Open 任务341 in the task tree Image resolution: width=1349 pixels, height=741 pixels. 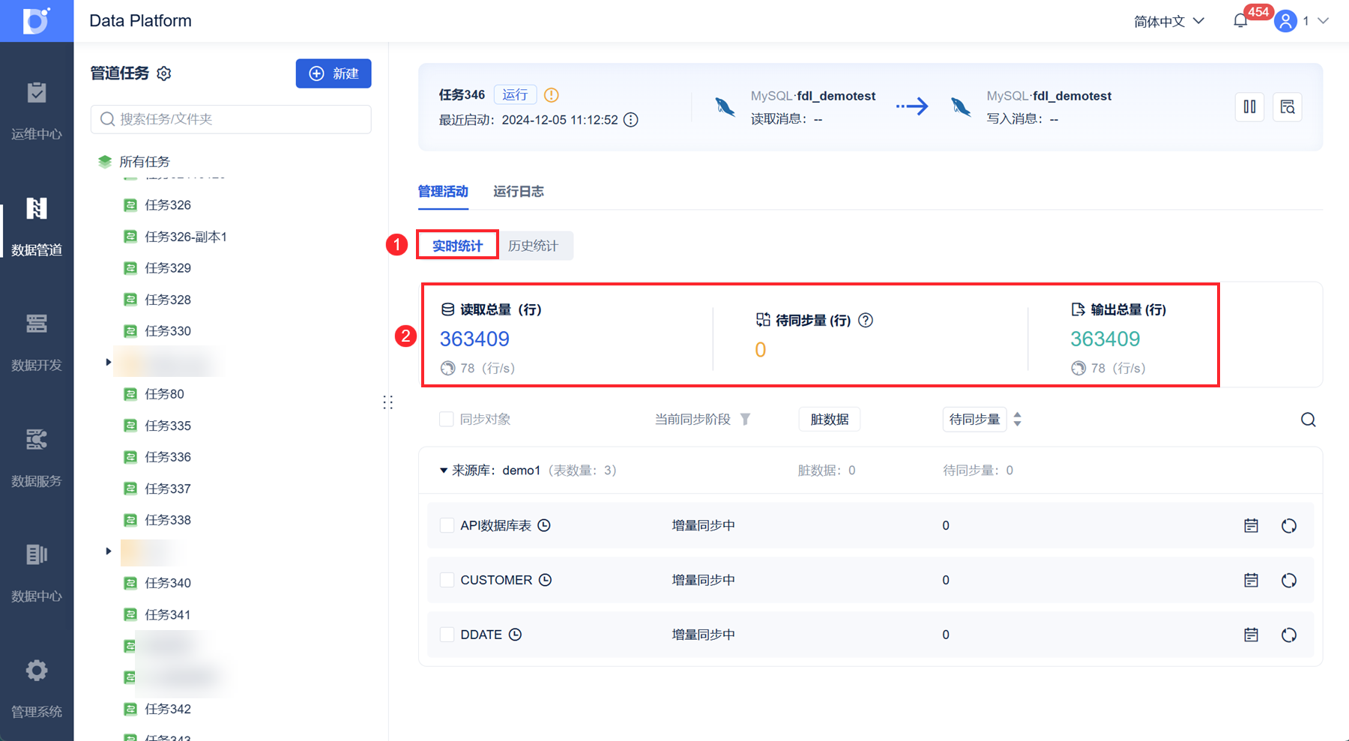click(168, 614)
